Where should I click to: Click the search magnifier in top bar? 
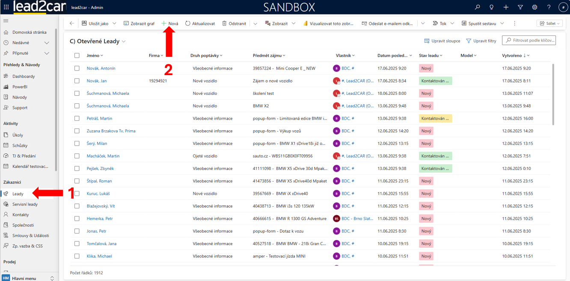[477, 7]
